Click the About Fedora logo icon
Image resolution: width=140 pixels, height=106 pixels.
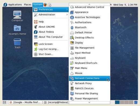pos(36,32)
